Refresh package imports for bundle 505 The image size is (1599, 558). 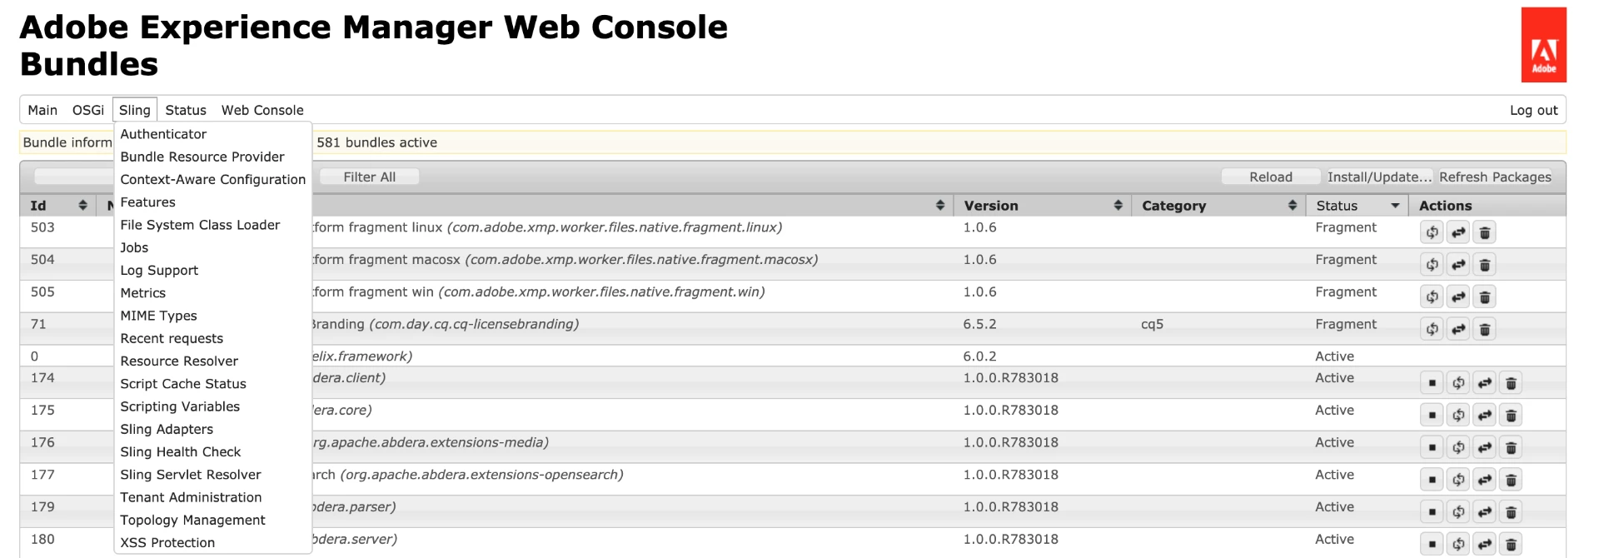(x=1432, y=296)
